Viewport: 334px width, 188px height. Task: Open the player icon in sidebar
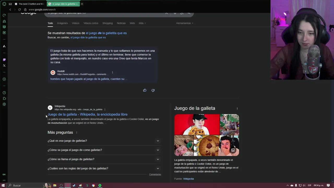[4, 79]
